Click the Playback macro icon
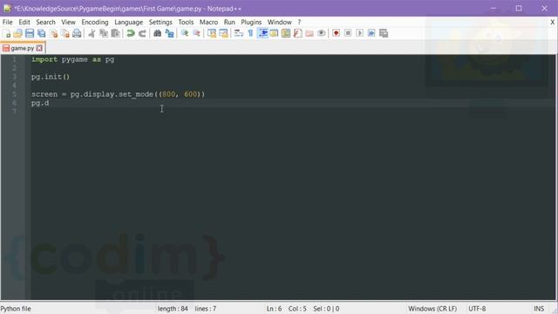The height and width of the screenshot is (314, 558). [360, 33]
